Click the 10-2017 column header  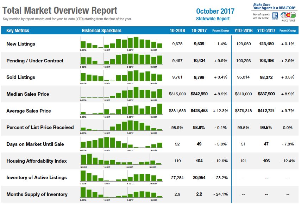pos(199,30)
